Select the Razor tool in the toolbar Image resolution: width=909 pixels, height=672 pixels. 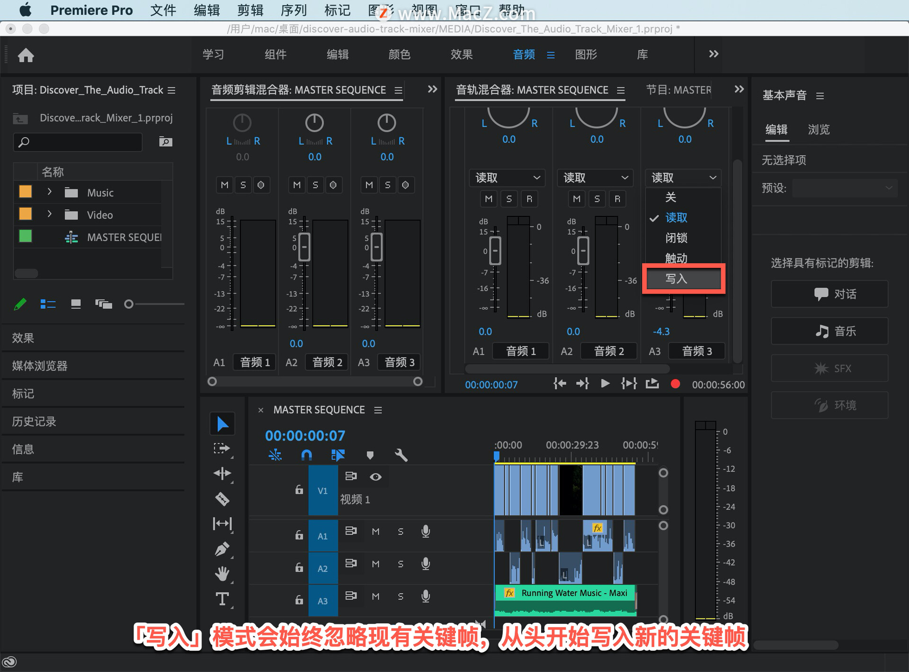222,499
